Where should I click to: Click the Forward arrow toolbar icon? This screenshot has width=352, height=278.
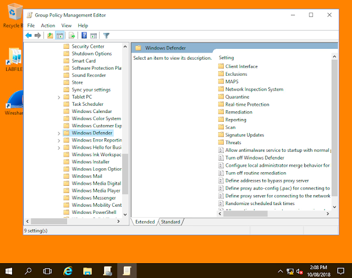pyautogui.click(x=37, y=35)
